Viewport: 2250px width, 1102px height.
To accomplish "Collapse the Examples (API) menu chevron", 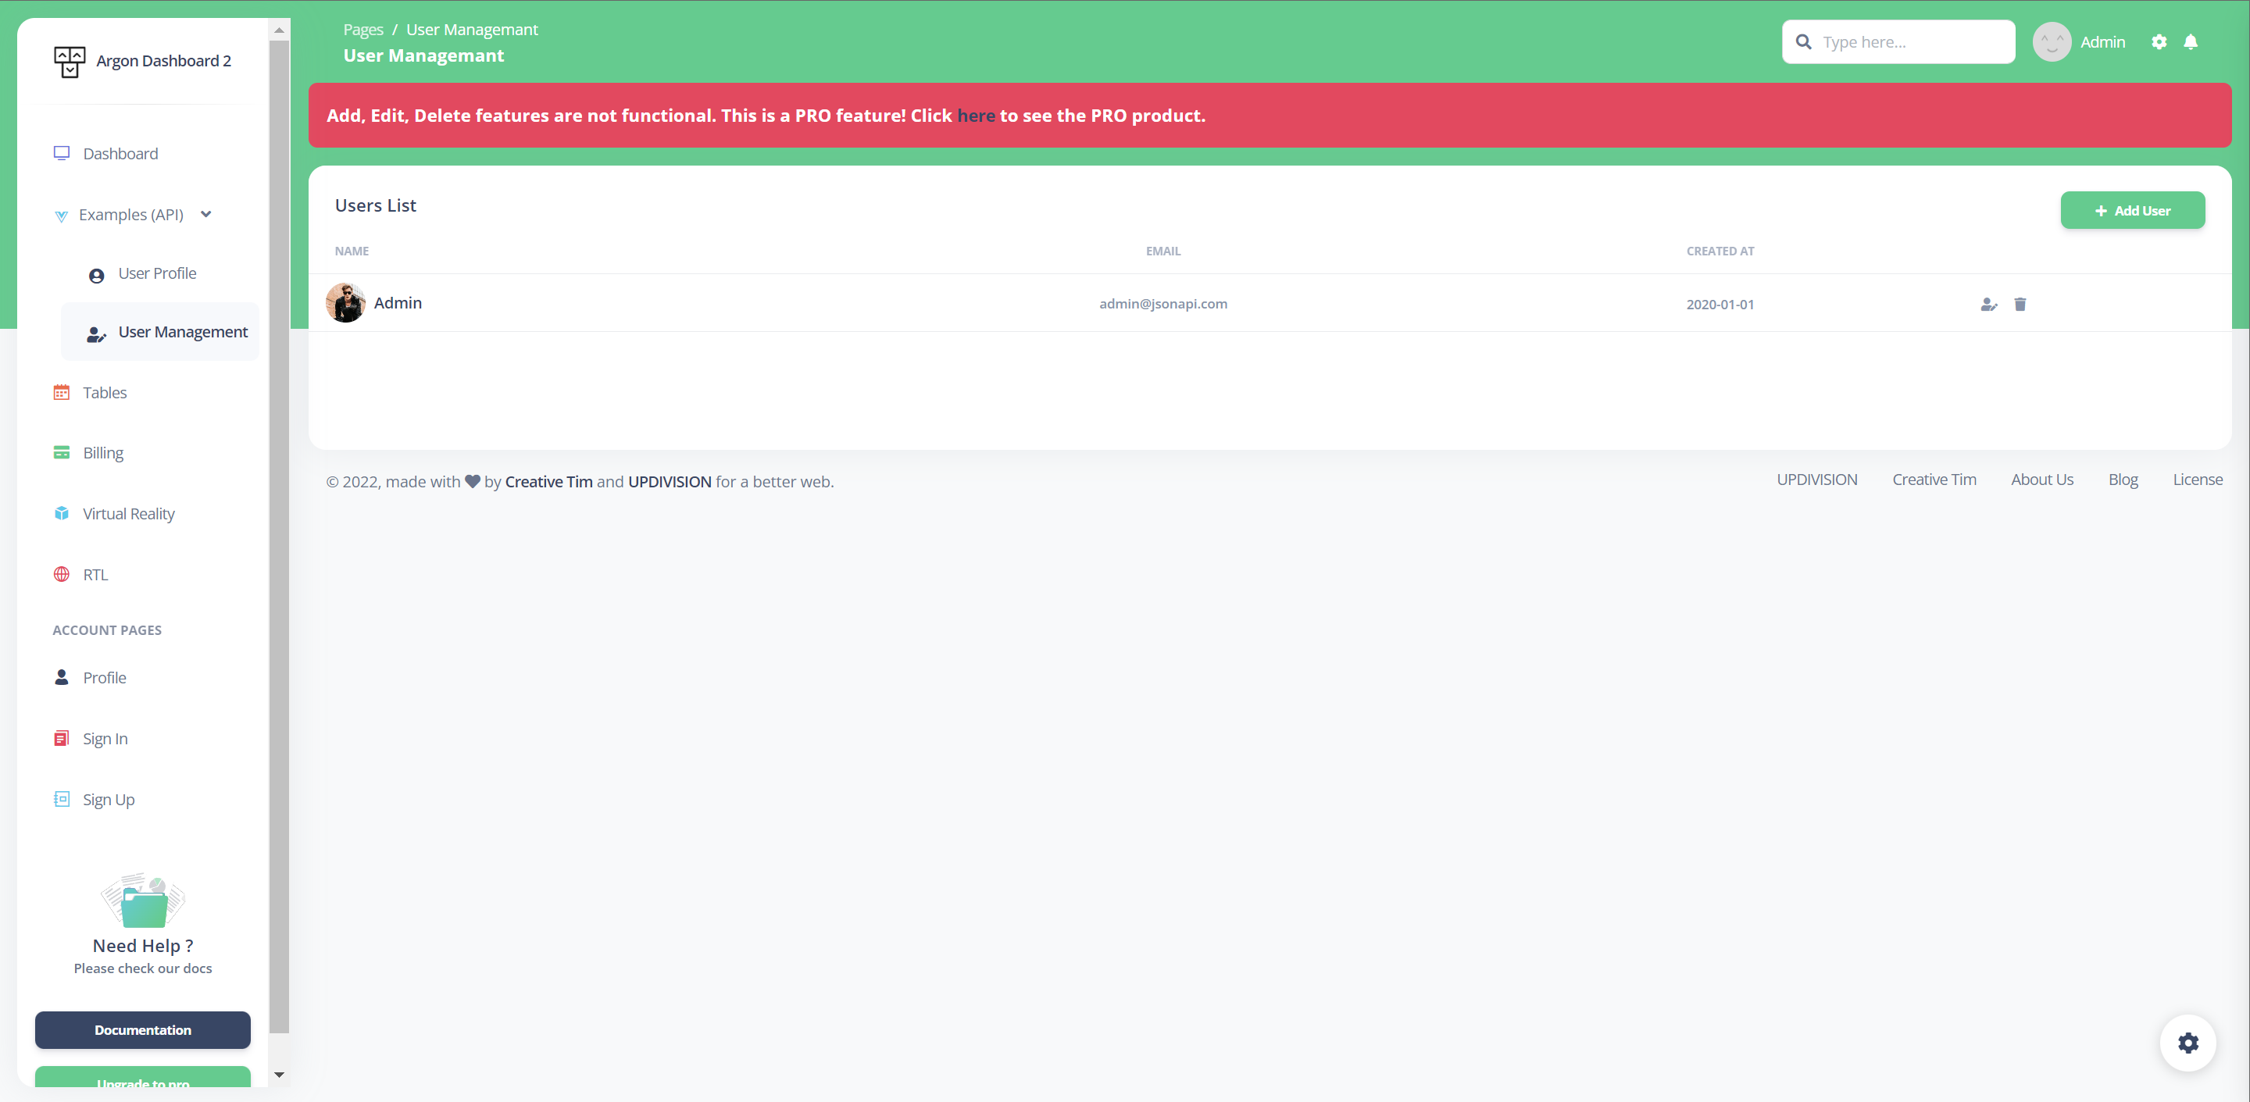I will pyautogui.click(x=206, y=214).
